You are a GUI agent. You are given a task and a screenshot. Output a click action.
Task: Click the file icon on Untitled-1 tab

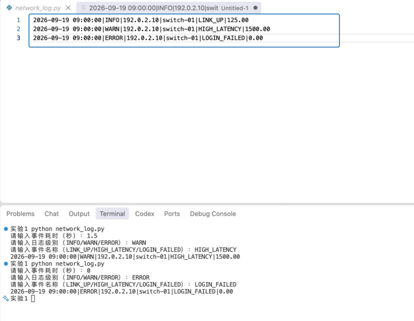pos(84,8)
